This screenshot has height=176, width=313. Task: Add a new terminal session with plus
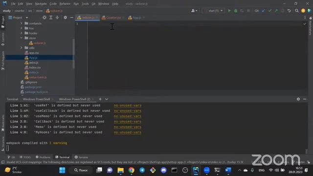click(x=100, y=99)
